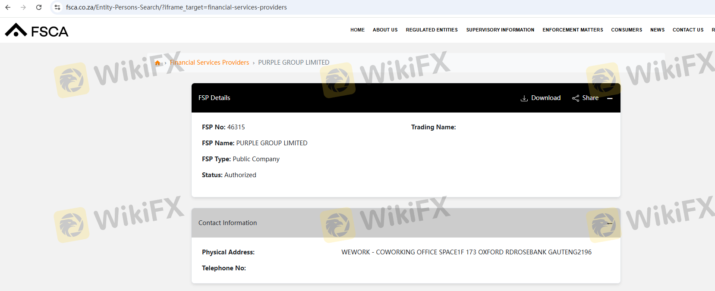Collapse the Contact Information section
715x291 pixels.
pos(610,223)
